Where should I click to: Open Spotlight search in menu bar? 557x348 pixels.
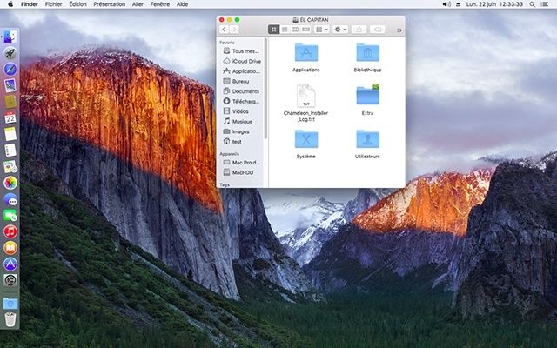pos(532,4)
